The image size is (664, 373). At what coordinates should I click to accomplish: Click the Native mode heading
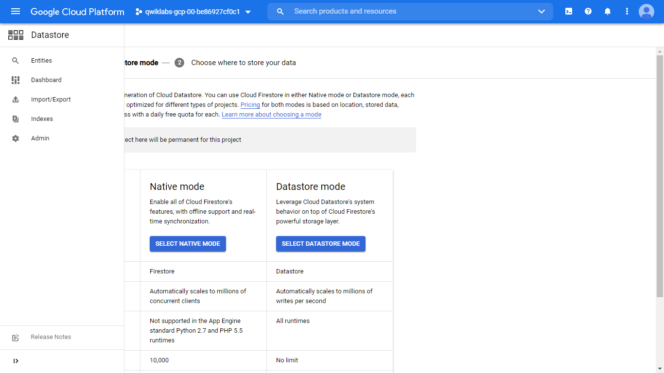click(x=177, y=186)
